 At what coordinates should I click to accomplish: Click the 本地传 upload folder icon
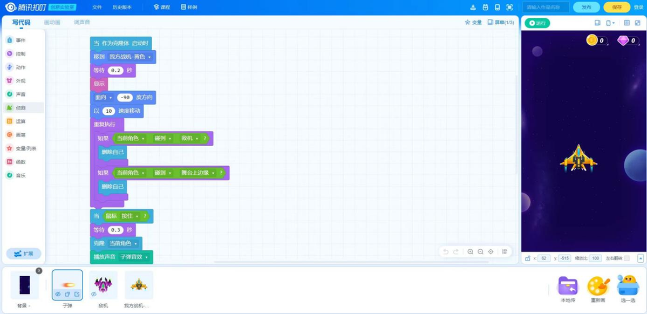(568, 286)
